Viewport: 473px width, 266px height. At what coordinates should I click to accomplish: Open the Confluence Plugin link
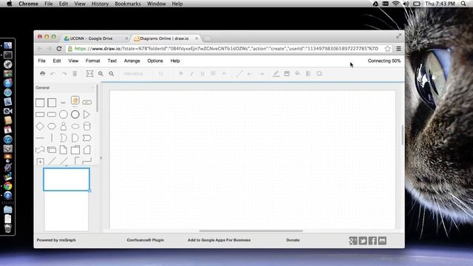[x=146, y=240]
